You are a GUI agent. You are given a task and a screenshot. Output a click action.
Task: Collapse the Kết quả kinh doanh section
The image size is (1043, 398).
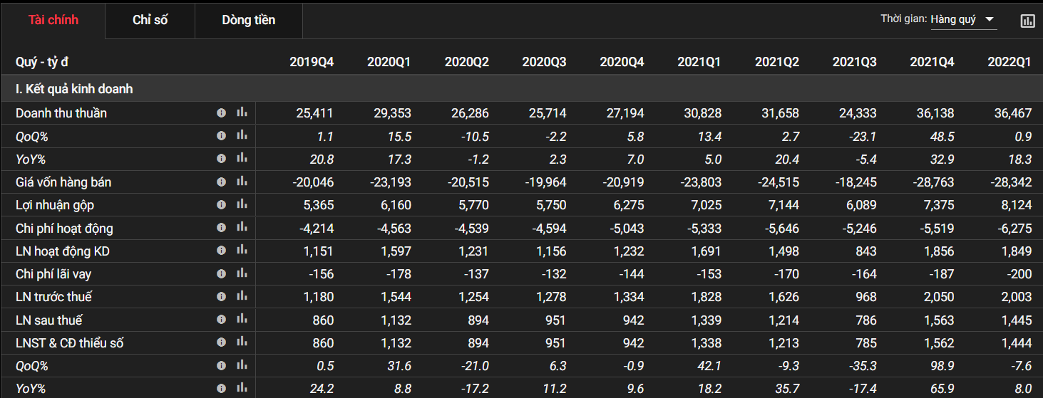[x=74, y=89]
